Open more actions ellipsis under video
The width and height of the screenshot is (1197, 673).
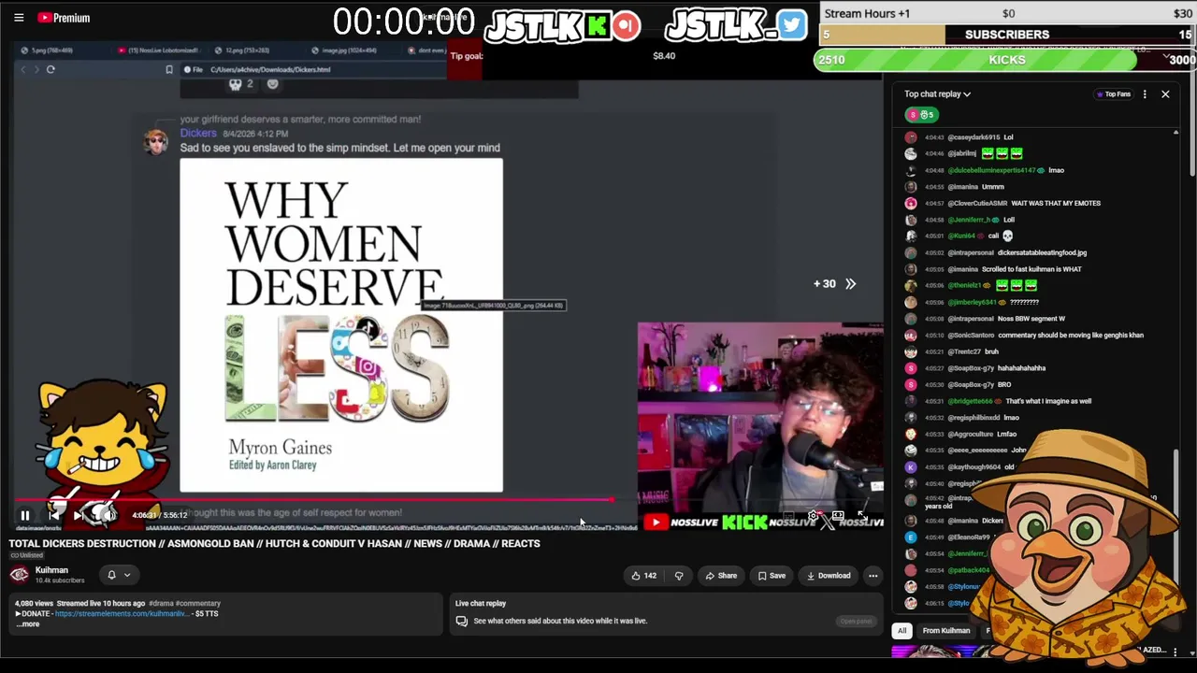(873, 576)
